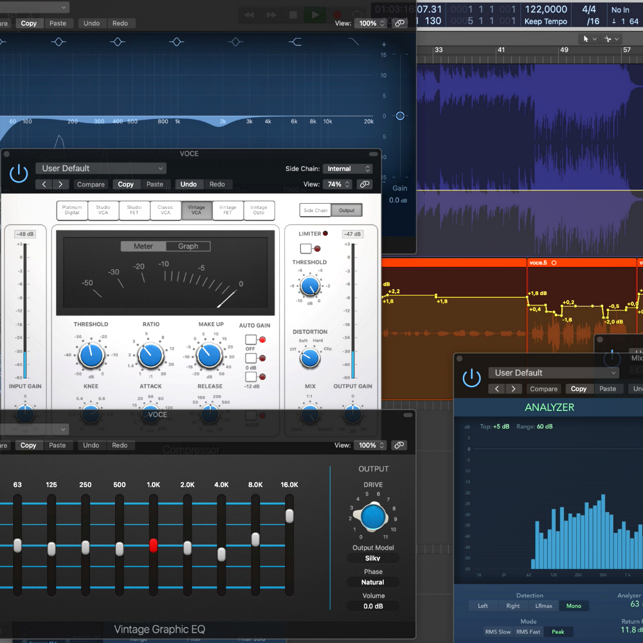
Task: Click the voce.5 region header
Action: [581, 262]
